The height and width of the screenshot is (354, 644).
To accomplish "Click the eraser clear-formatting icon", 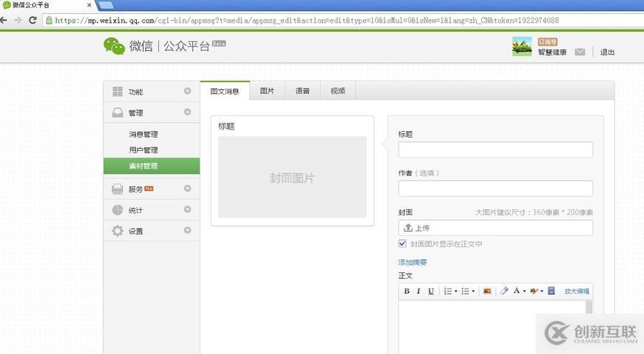I will click(x=504, y=291).
